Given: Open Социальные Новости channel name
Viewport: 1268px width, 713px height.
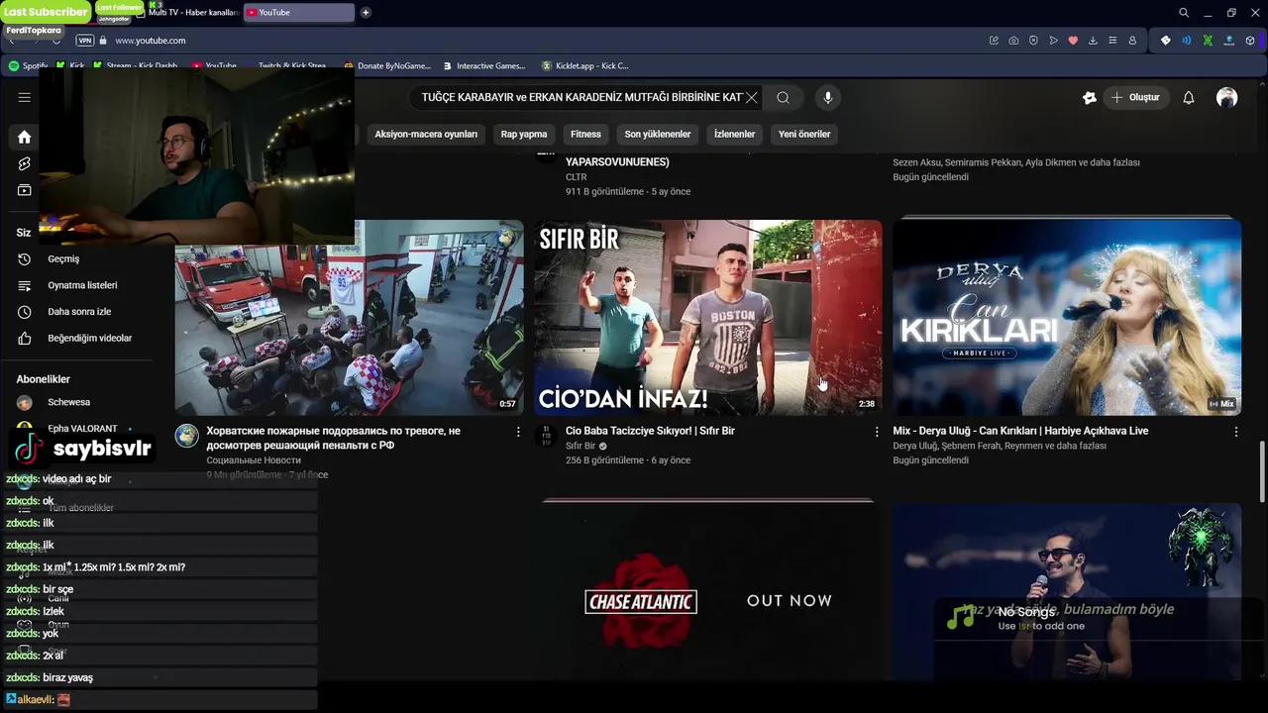Looking at the screenshot, I should pyautogui.click(x=254, y=460).
